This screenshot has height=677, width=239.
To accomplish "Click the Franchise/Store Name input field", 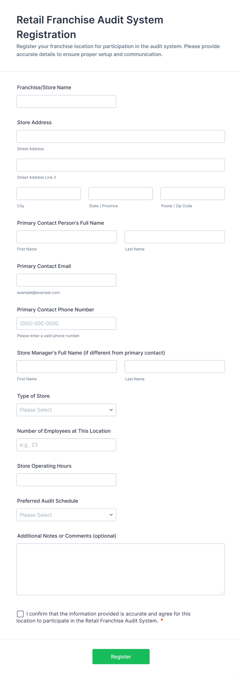I will [x=66, y=101].
